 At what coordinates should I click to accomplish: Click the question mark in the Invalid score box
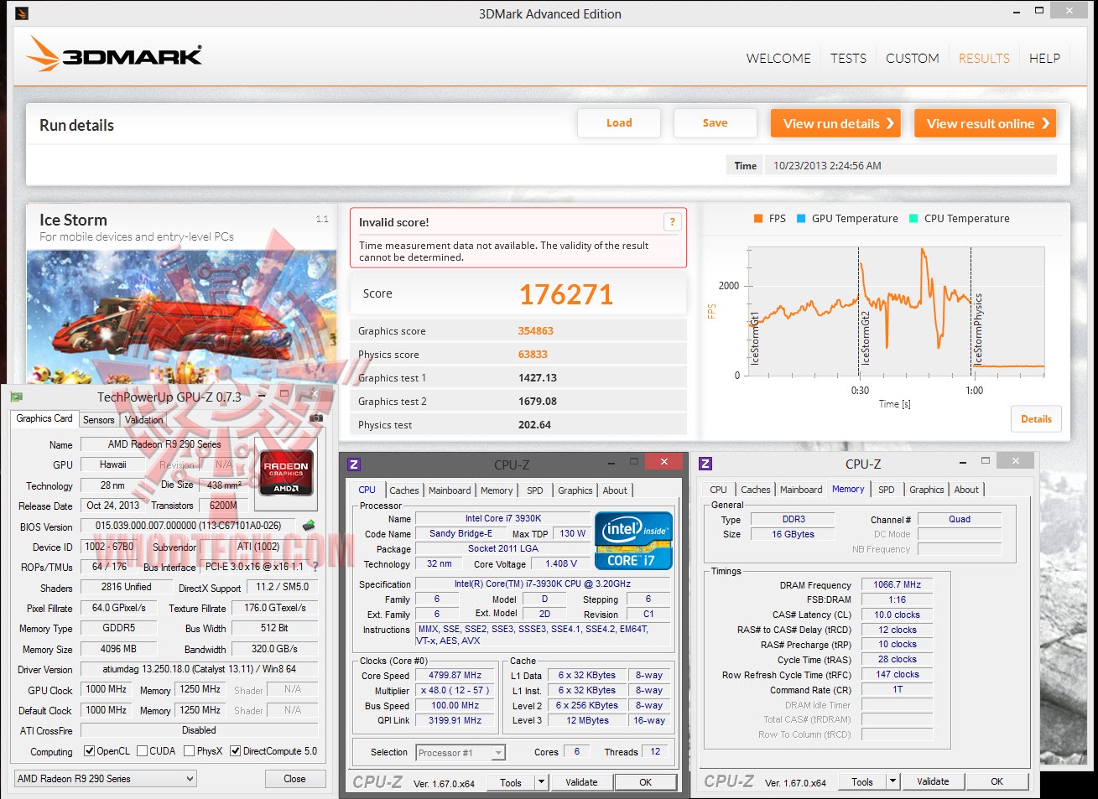click(x=672, y=221)
